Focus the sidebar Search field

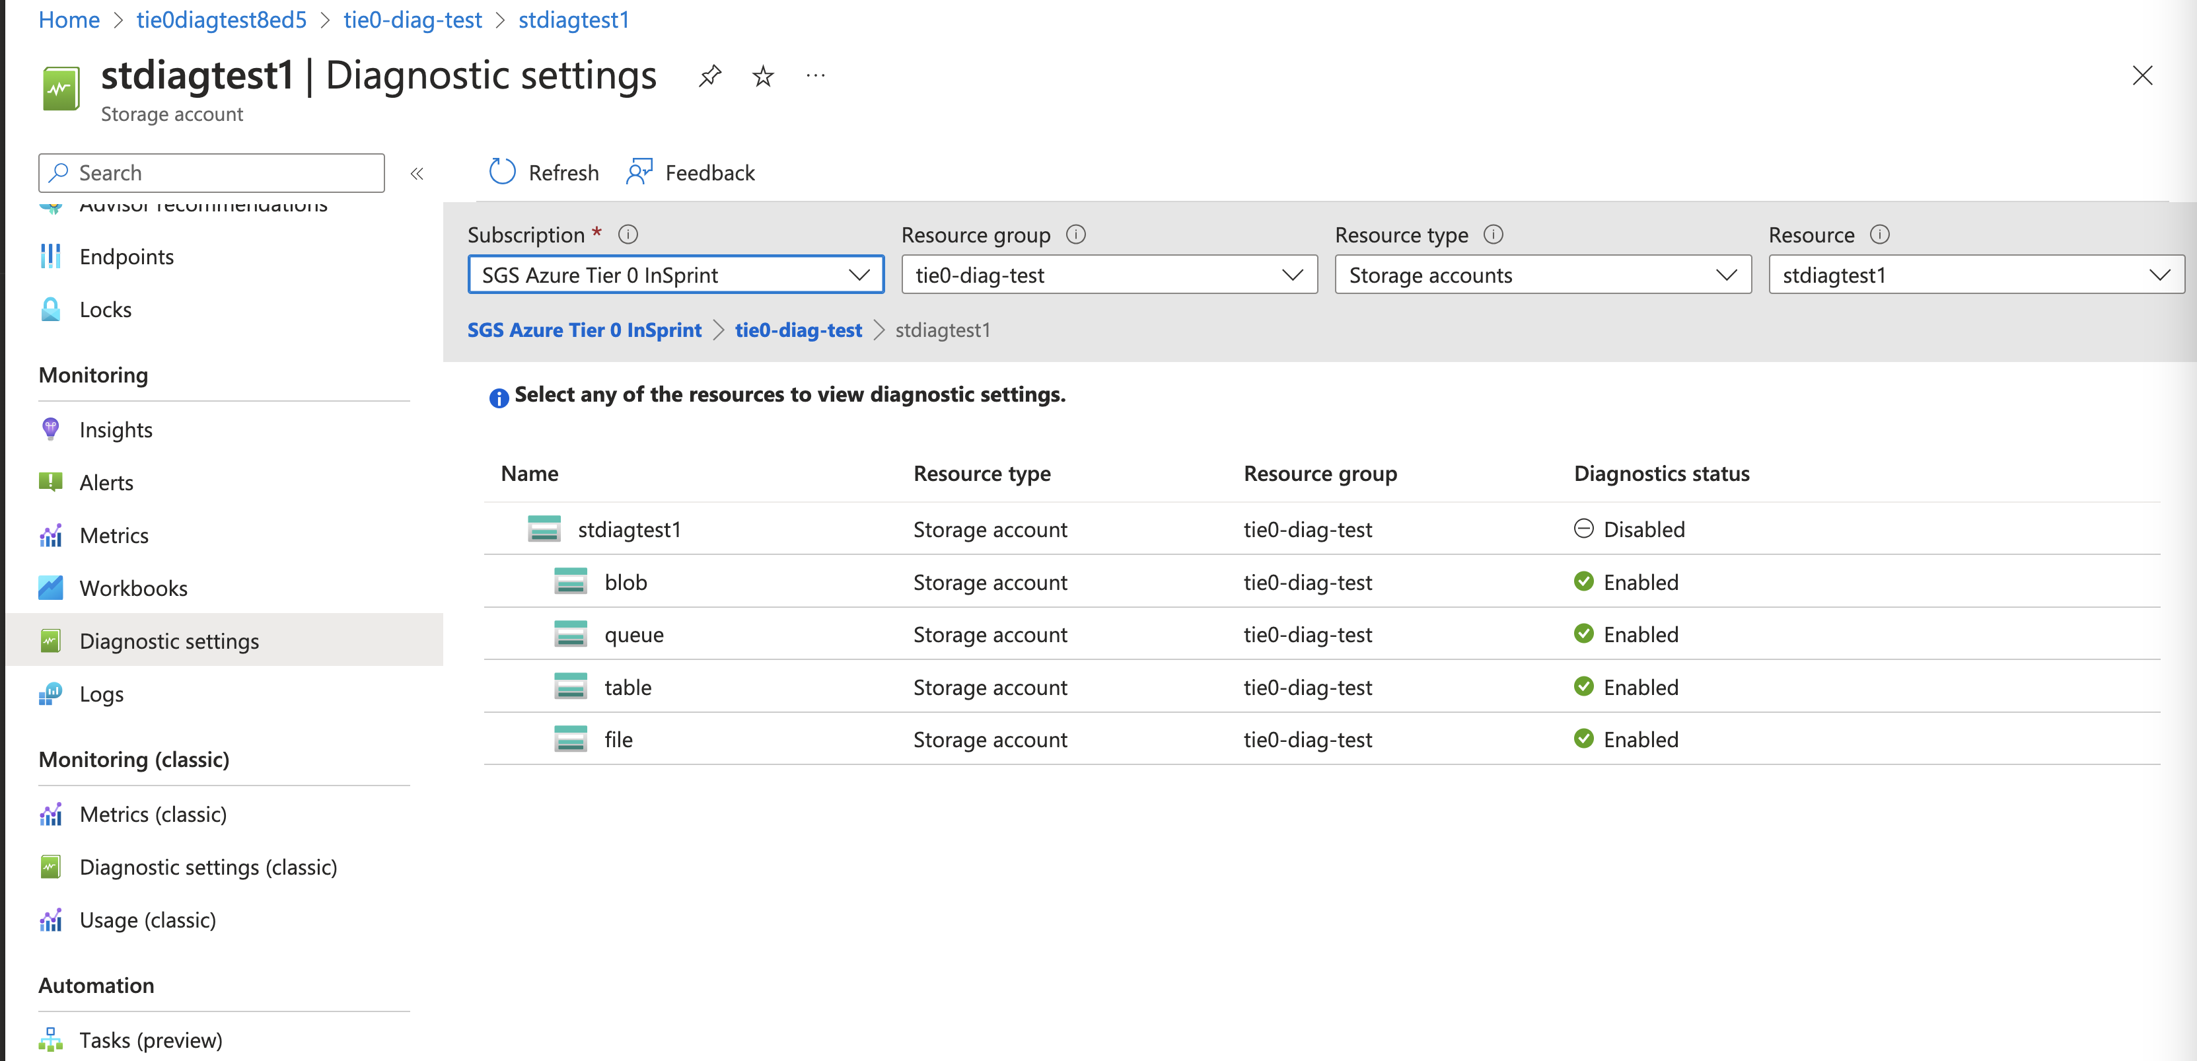click(211, 173)
